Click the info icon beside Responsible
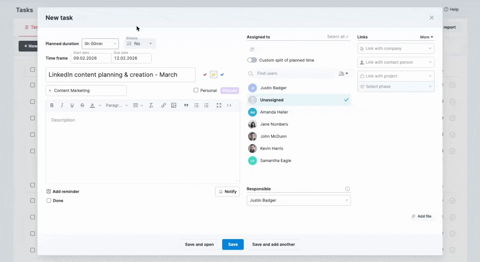Image resolution: width=480 pixels, height=262 pixels. (347, 189)
